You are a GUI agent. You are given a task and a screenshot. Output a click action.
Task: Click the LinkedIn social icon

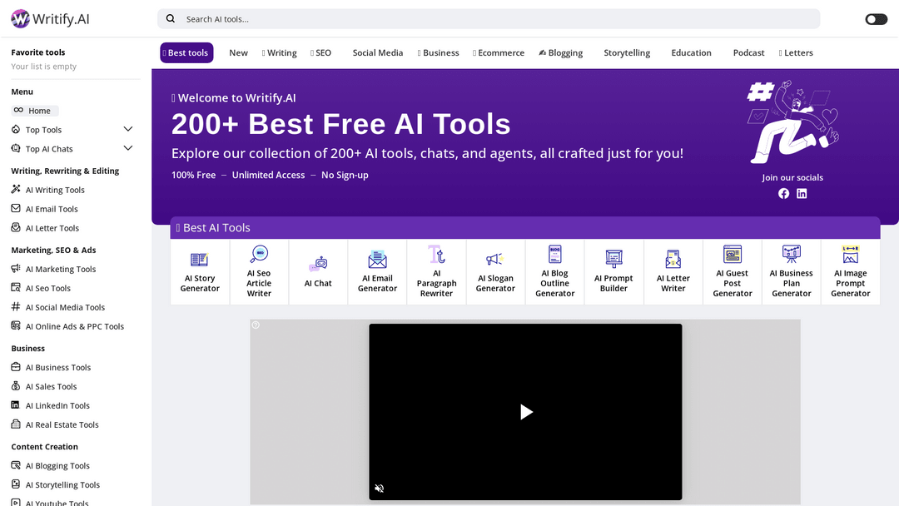tap(802, 193)
